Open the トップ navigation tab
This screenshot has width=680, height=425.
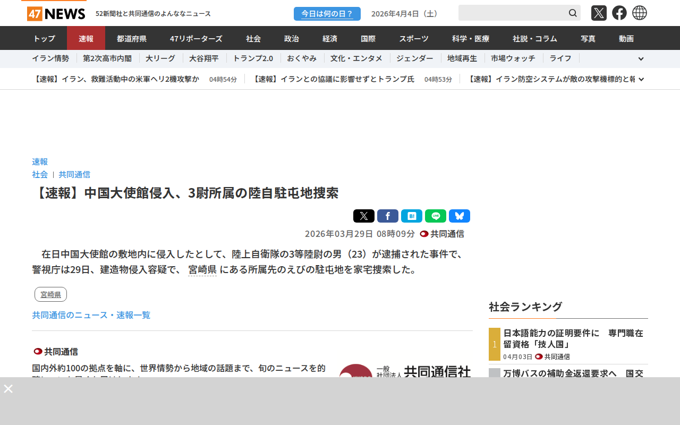pyautogui.click(x=44, y=38)
